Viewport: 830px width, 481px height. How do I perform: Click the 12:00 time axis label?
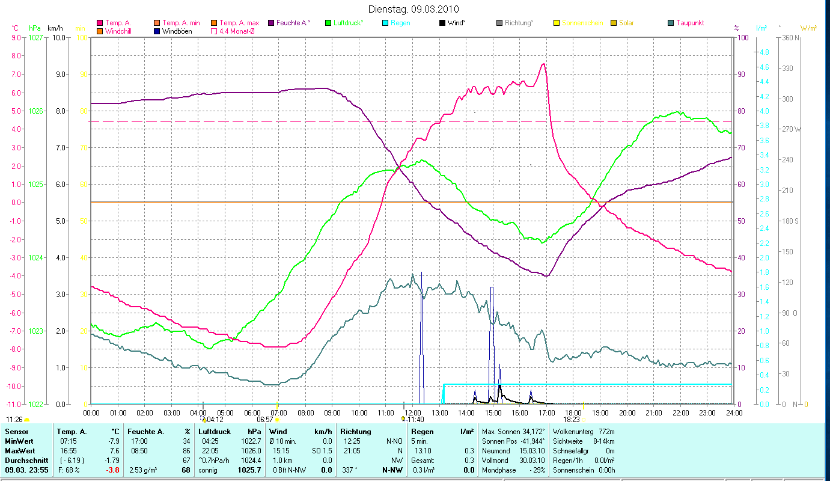412,413
